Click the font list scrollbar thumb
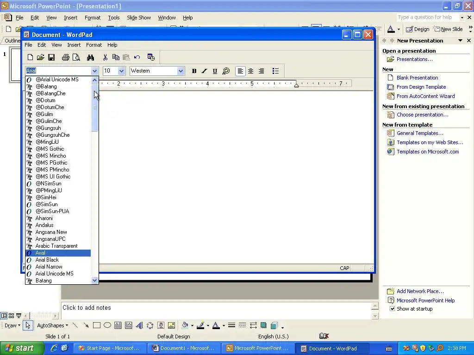474x355 pixels. click(x=94, y=108)
